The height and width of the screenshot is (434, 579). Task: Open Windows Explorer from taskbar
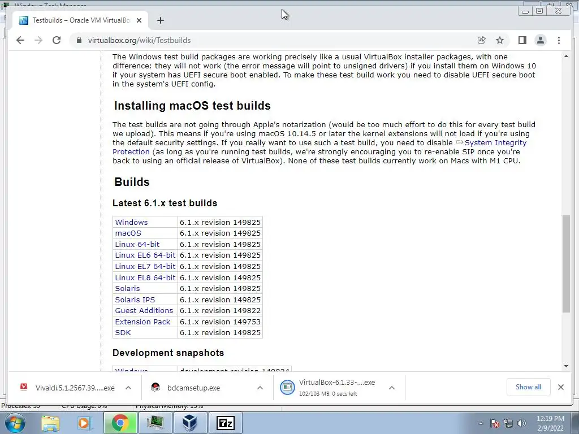click(50, 423)
